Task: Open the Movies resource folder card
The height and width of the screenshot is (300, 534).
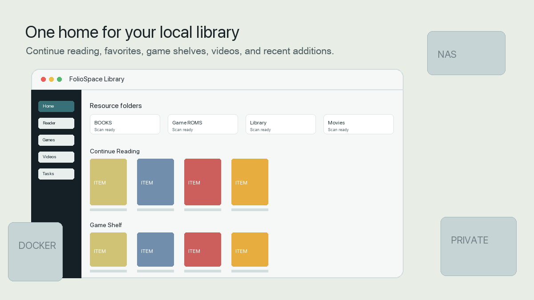Action: click(359, 124)
